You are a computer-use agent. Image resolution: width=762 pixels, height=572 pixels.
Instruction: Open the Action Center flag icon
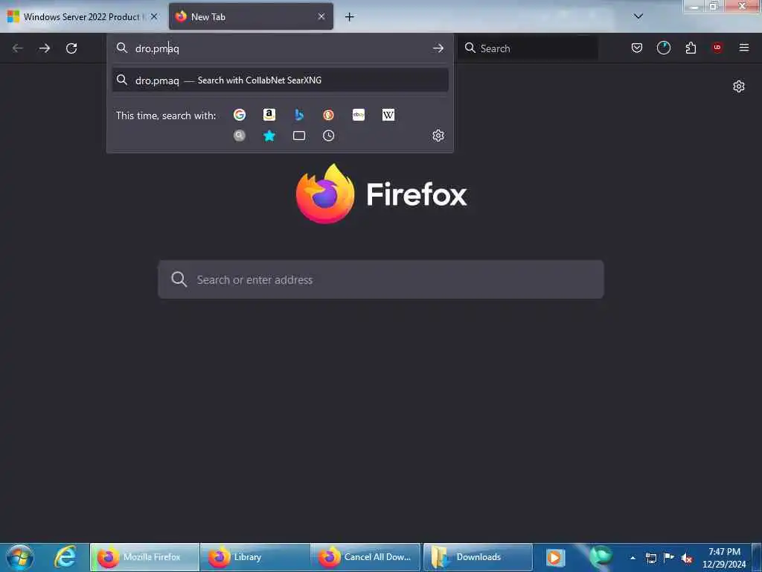coord(669,557)
